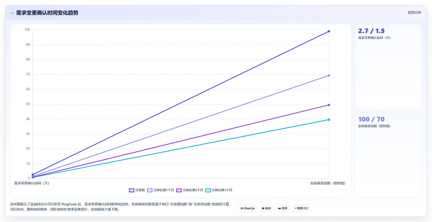Click the 迁移前 data point near 100
Viewport: 432px width, 222px height.
click(329, 31)
